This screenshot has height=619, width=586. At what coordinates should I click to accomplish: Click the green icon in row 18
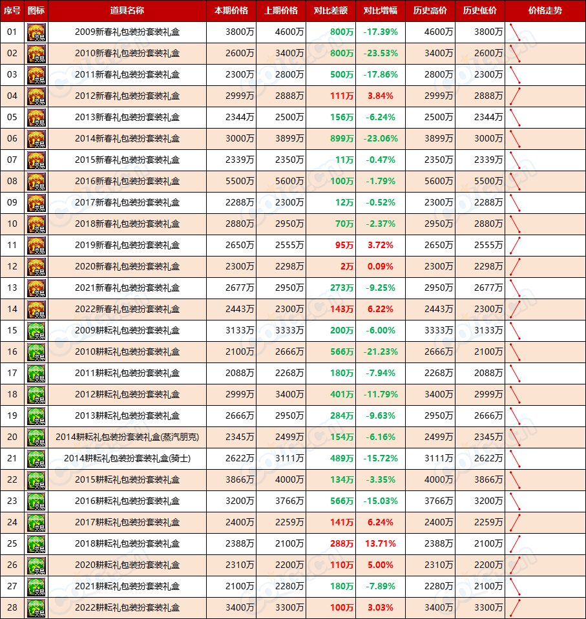click(36, 395)
